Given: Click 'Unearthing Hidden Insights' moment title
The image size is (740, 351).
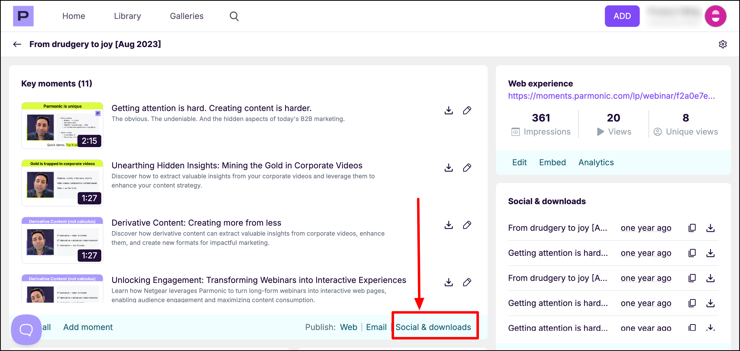Looking at the screenshot, I should (x=237, y=166).
